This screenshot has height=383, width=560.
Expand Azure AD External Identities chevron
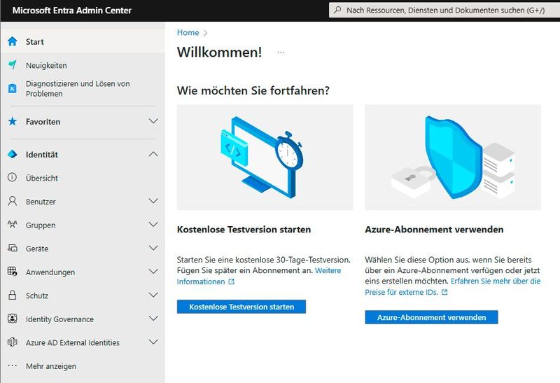tap(153, 342)
